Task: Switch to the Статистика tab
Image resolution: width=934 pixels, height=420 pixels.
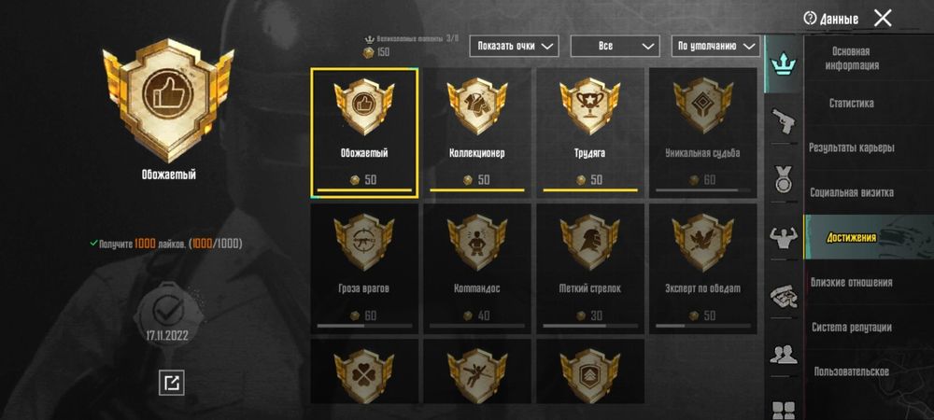Action: 851,104
